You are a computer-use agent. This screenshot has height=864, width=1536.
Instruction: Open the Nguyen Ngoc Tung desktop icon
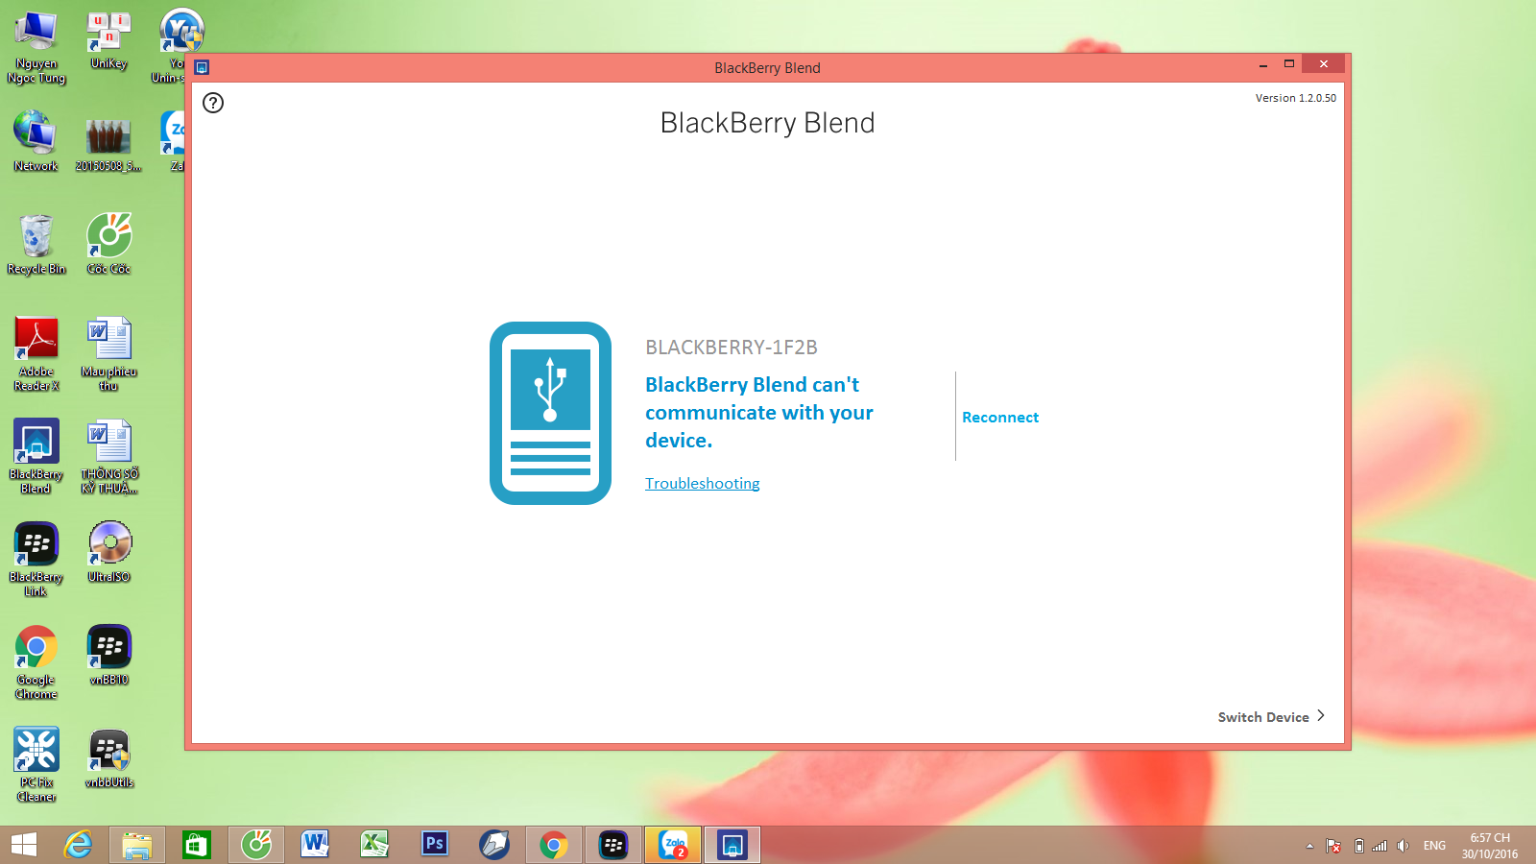point(36,48)
